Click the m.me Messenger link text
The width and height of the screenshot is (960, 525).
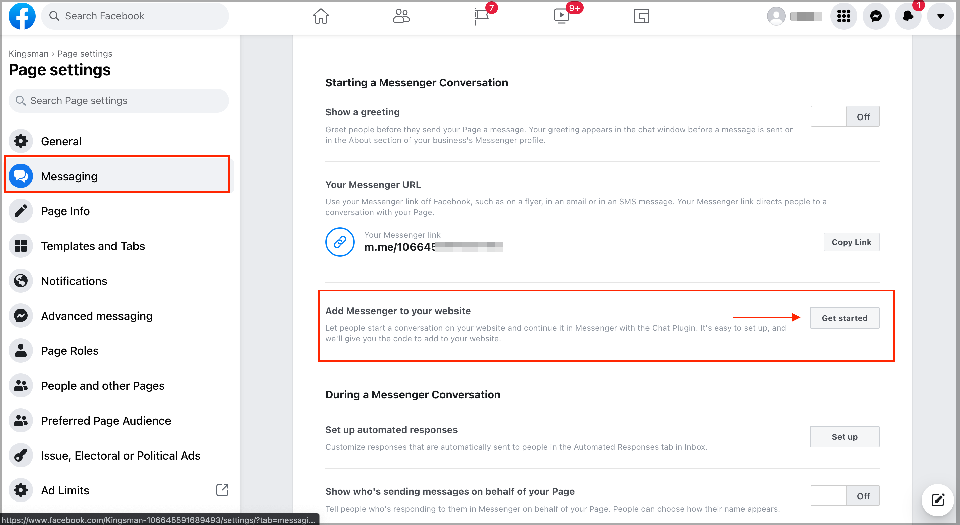point(433,247)
